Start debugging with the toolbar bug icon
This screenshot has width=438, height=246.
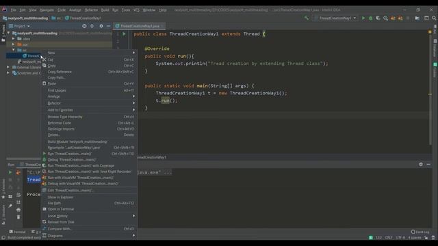coord(371,18)
